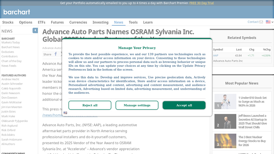
Task: Click the barchart logo
Action: [x=16, y=12]
